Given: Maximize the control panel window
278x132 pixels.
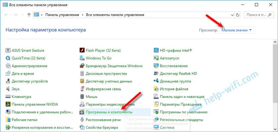Looking at the screenshot, I should coord(256,5).
